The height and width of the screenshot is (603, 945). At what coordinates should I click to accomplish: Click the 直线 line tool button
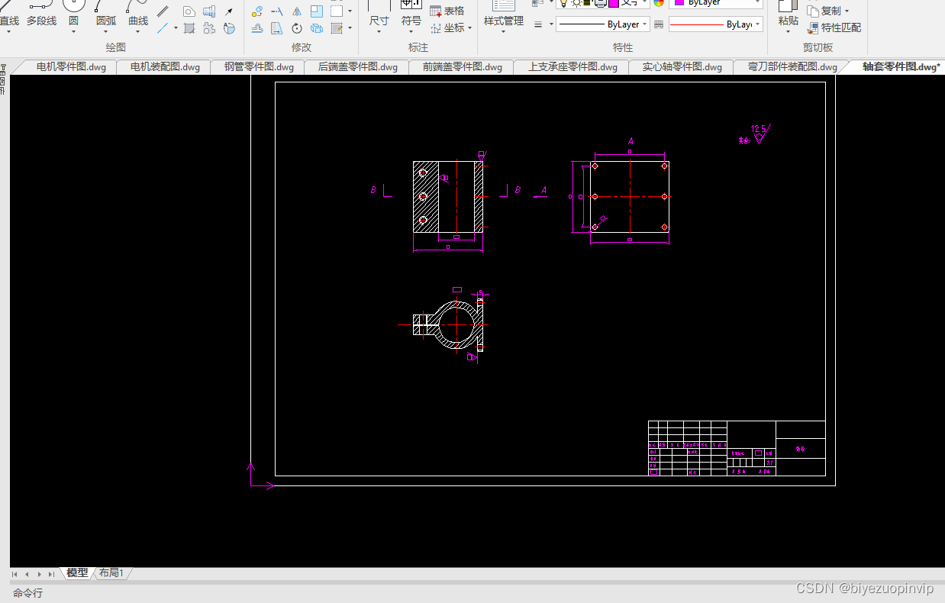[x=9, y=14]
